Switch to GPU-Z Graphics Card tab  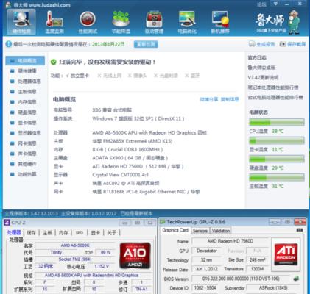[x=175, y=230]
